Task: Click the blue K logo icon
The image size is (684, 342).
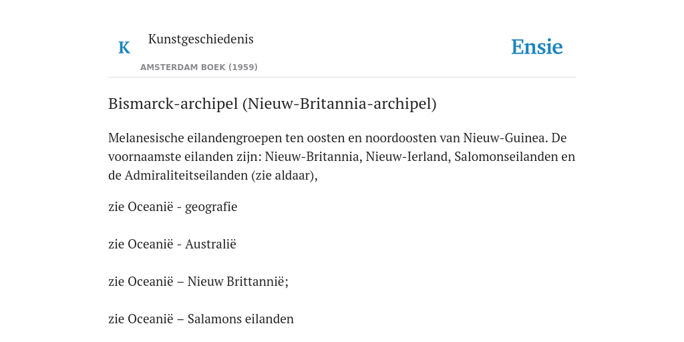Action: (x=124, y=47)
